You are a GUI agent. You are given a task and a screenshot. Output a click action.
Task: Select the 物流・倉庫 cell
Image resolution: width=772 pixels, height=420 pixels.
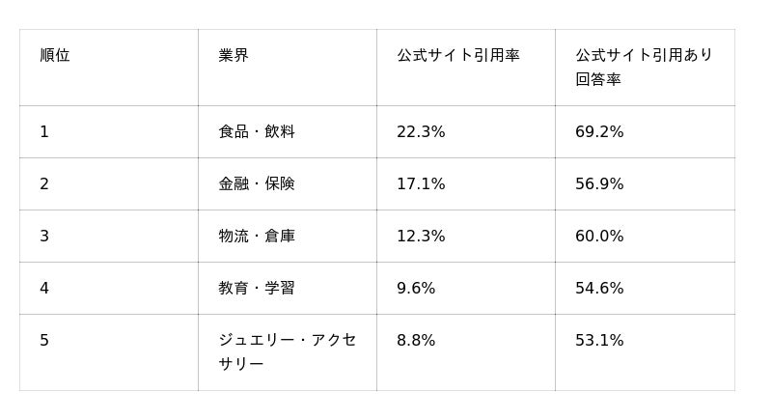288,237
